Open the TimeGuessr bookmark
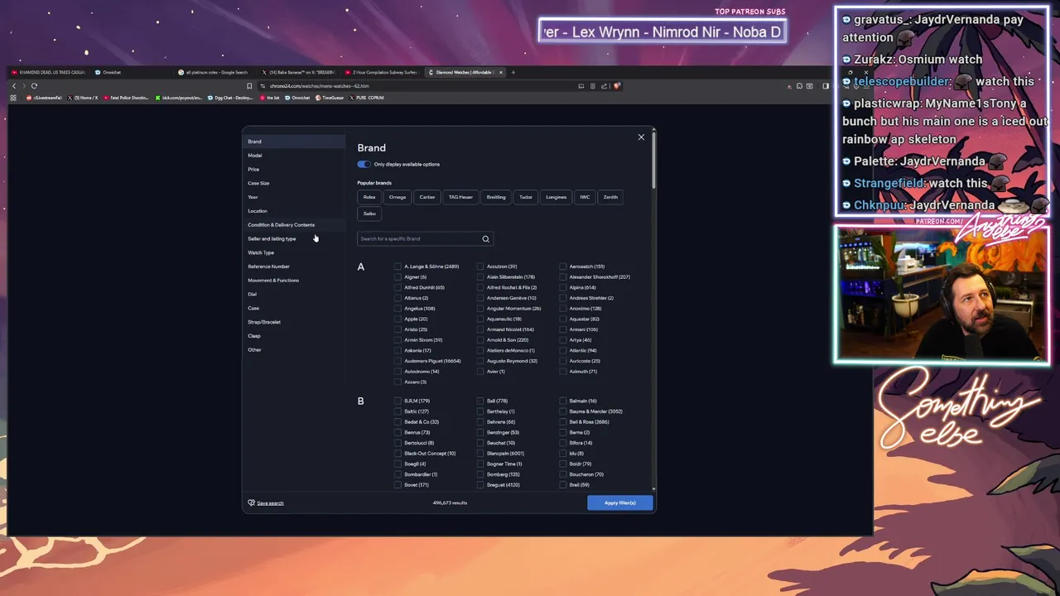Screen dimensions: 1060x596 pyautogui.click(x=330, y=98)
